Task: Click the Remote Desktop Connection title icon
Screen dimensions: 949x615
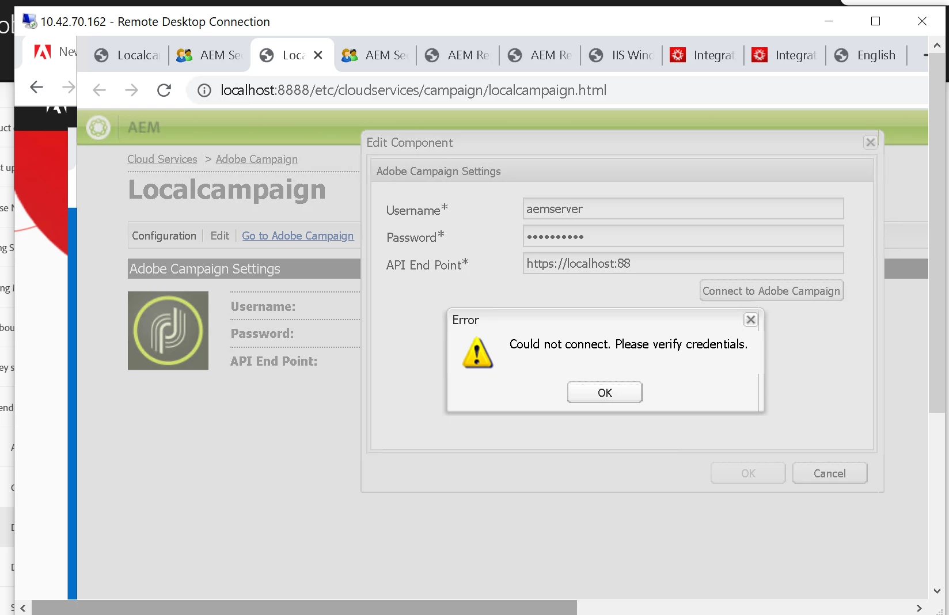Action: point(29,21)
